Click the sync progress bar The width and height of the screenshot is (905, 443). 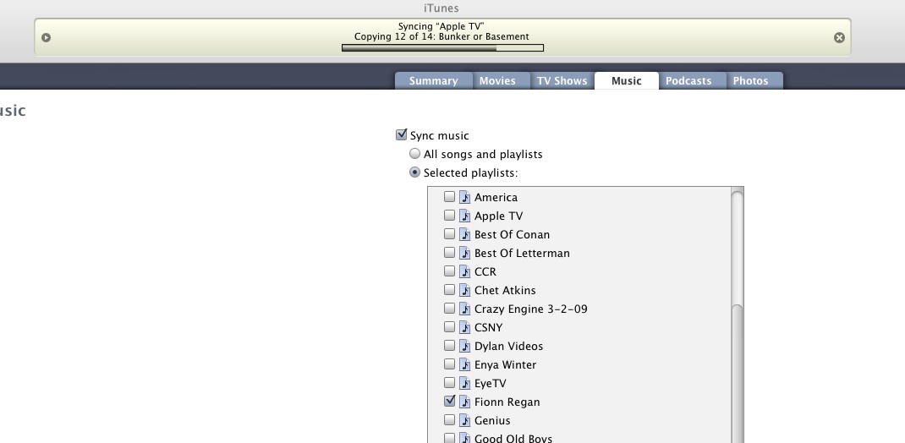442,48
